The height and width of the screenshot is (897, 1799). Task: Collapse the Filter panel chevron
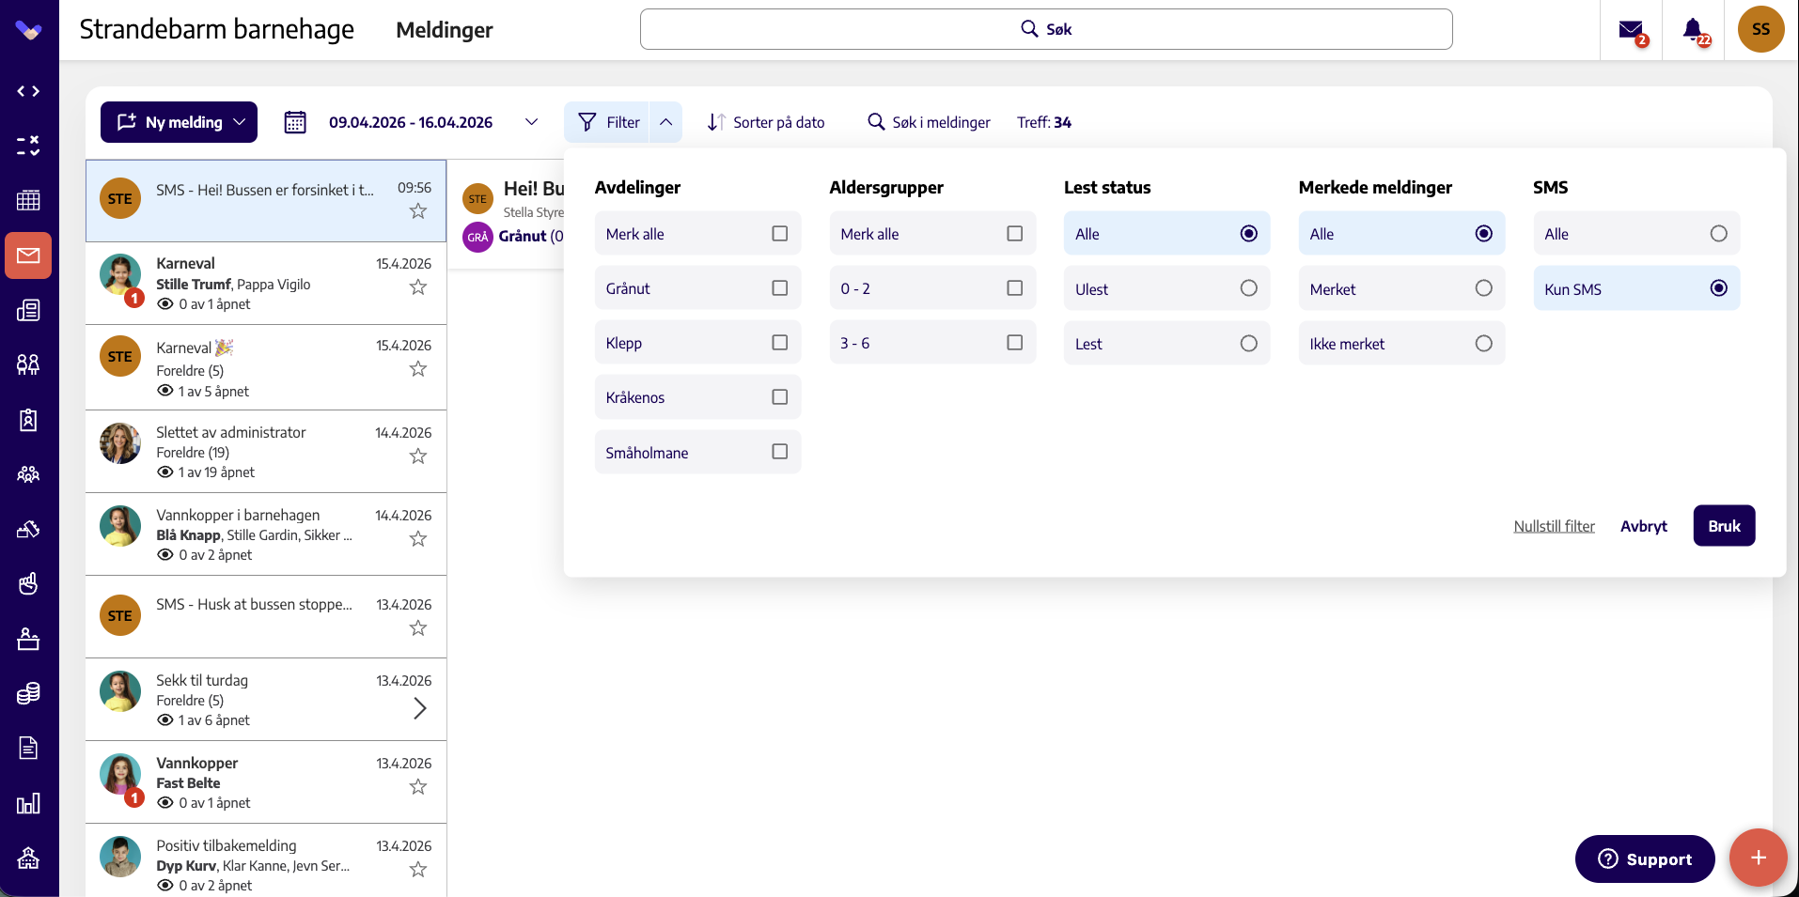665,122
